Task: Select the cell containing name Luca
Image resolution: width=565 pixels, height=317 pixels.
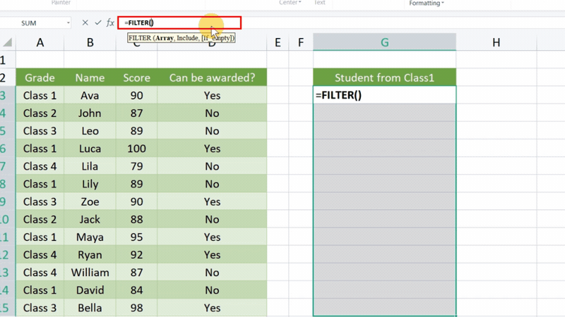Action: [90, 149]
